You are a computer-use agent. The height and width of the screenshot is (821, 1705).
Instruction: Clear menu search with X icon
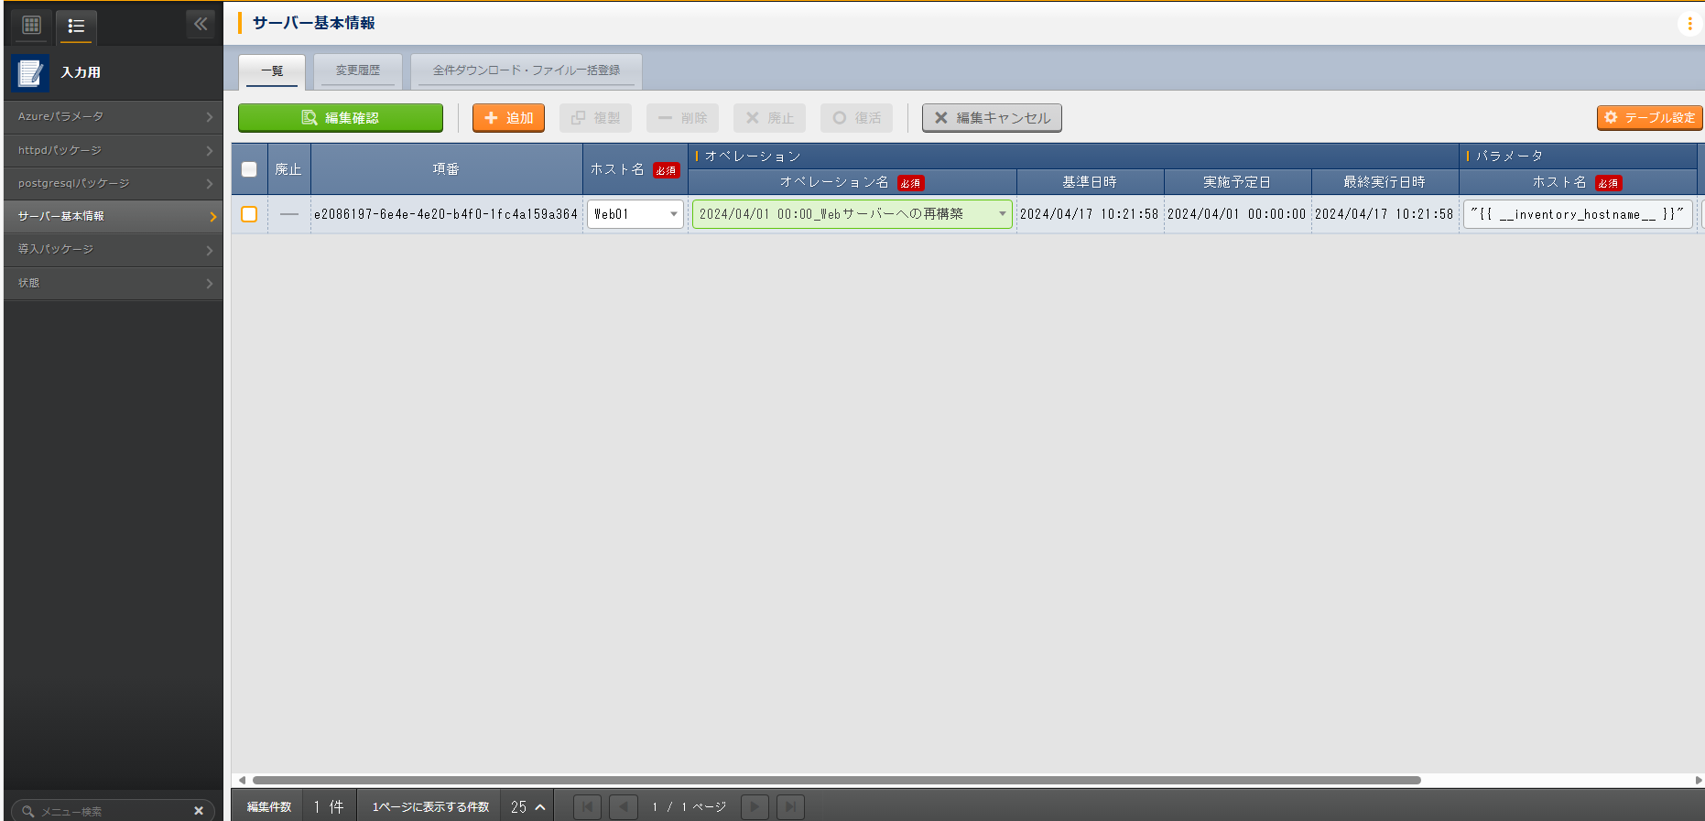pos(199,811)
